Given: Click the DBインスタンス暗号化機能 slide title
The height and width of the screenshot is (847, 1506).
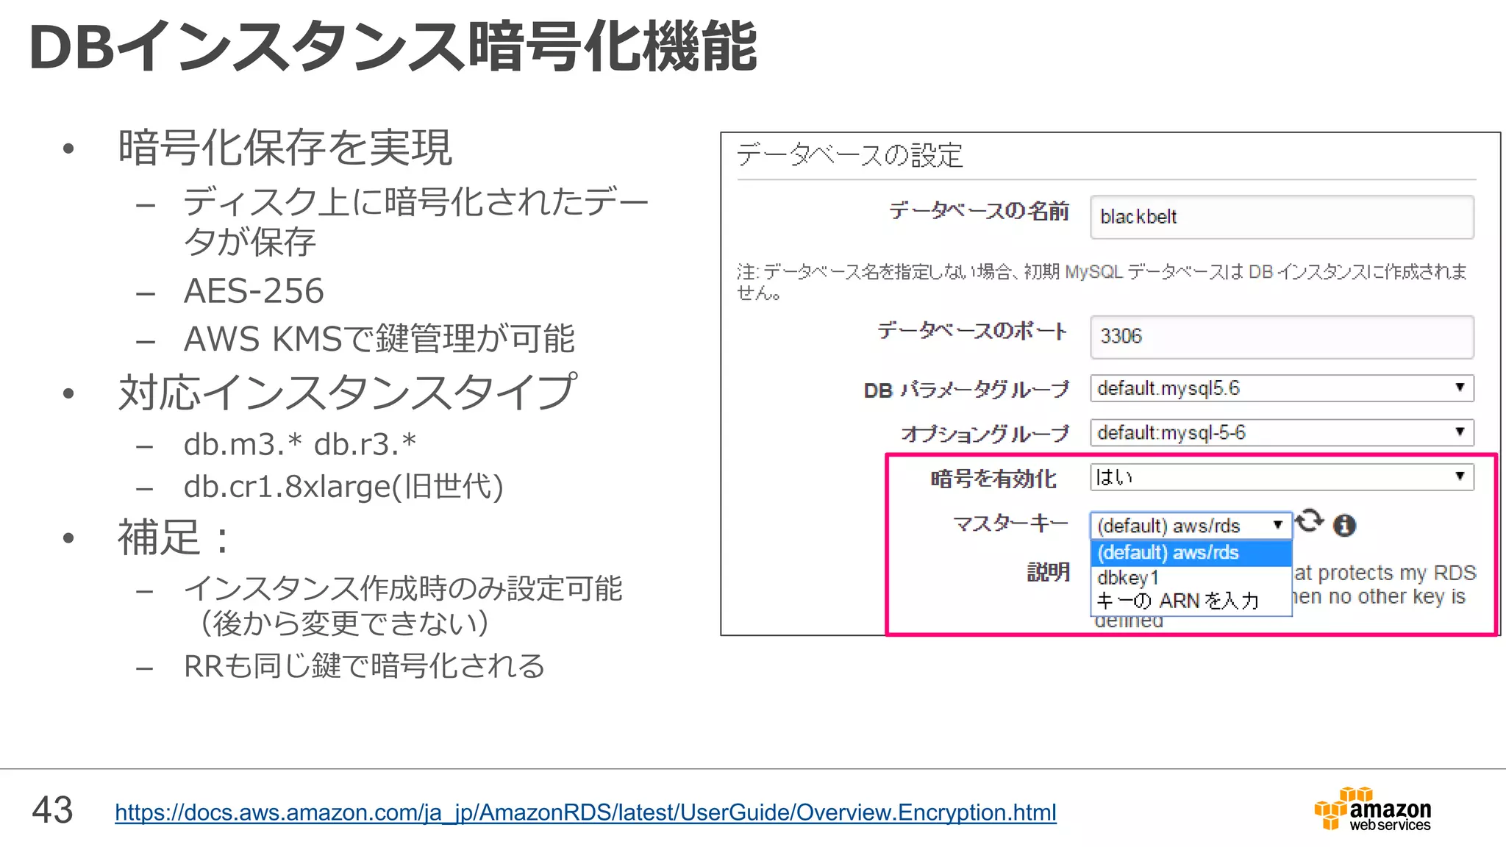Looking at the screenshot, I should point(392,47).
